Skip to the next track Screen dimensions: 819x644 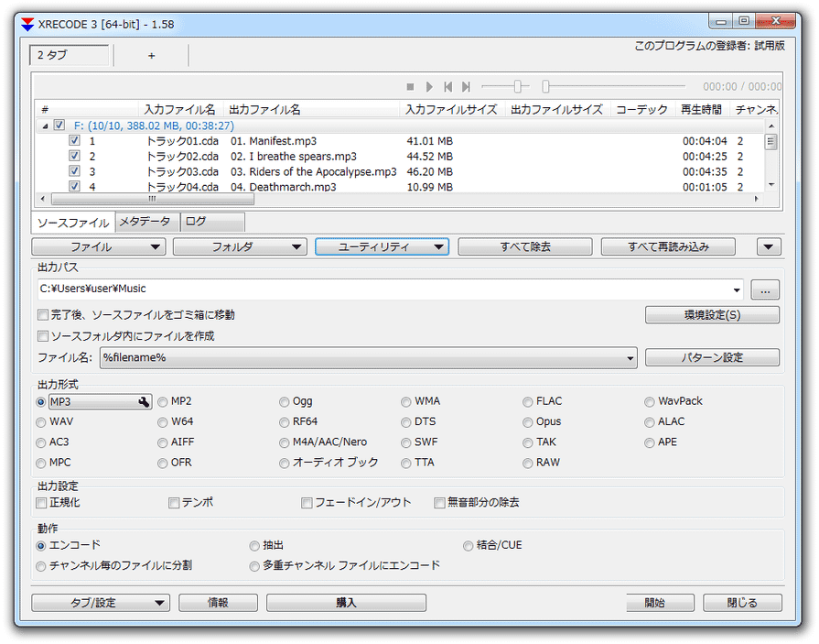(466, 87)
